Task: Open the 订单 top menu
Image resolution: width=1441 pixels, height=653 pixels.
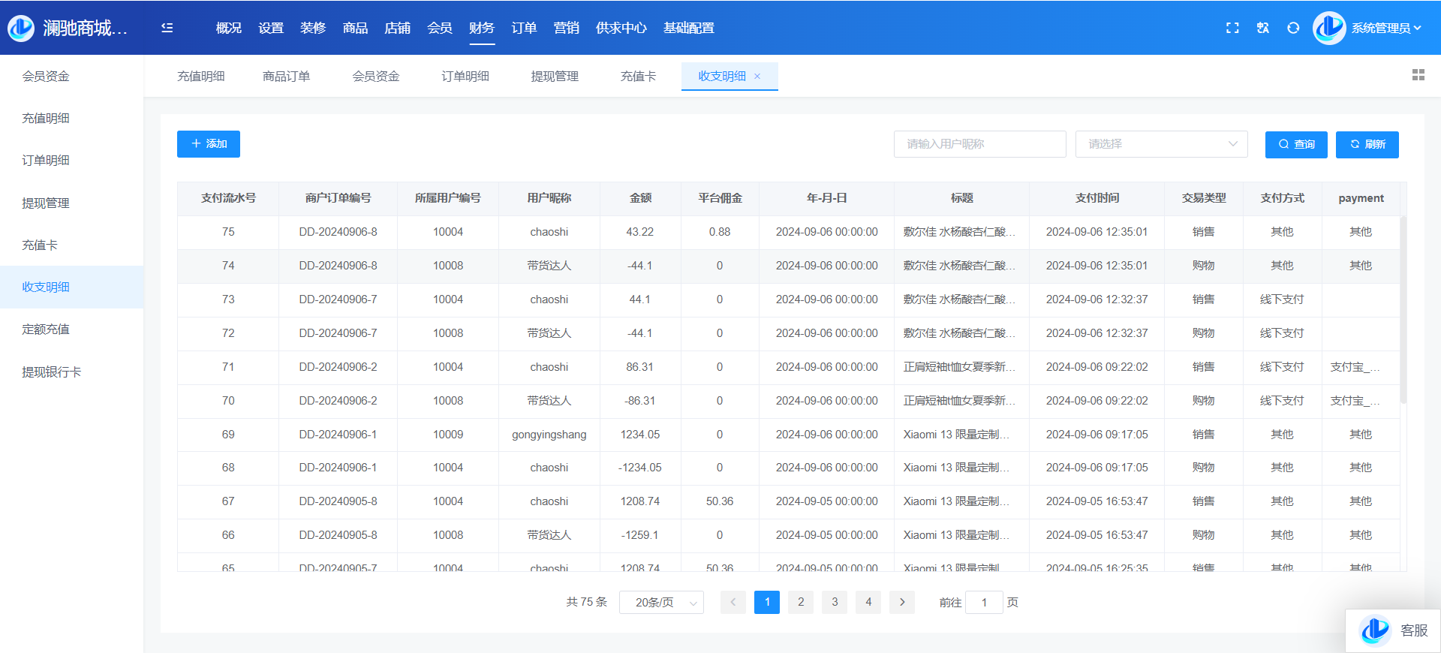Action: [524, 28]
